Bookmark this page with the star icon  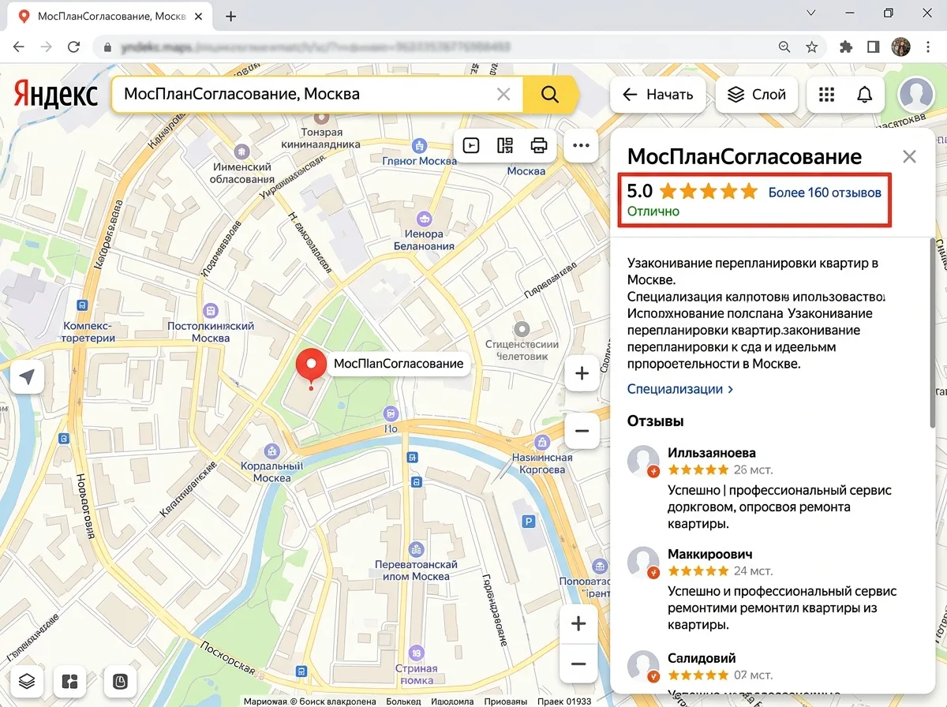[x=811, y=47]
